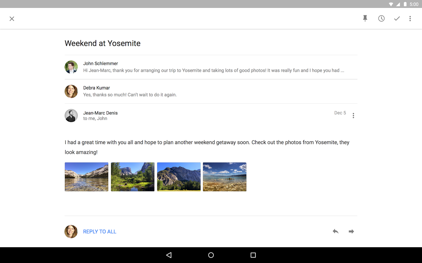Screen dimensions: 422x263
Task: Snooze this email using the clock icon
Action: coord(381,18)
